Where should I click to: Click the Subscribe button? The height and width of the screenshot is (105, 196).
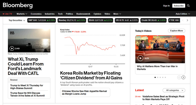pyautogui.click(x=179, y=6)
